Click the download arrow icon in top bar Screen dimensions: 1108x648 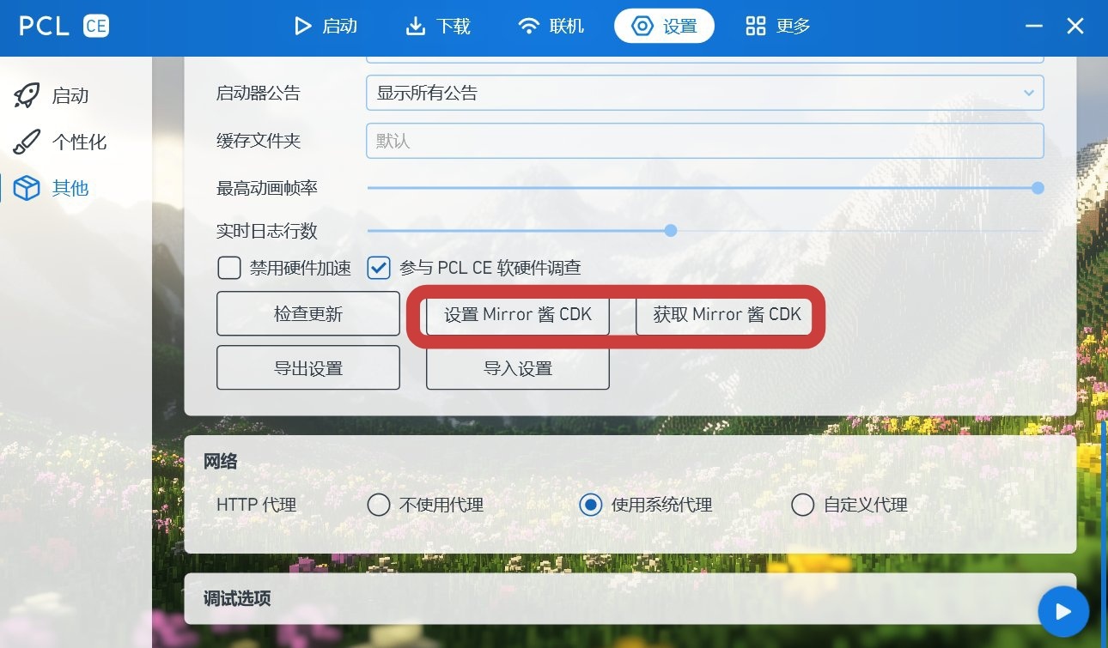pyautogui.click(x=416, y=26)
